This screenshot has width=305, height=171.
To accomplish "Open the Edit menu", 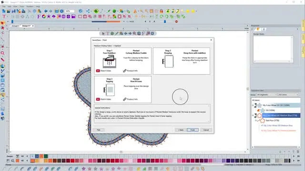I will click(10, 6).
